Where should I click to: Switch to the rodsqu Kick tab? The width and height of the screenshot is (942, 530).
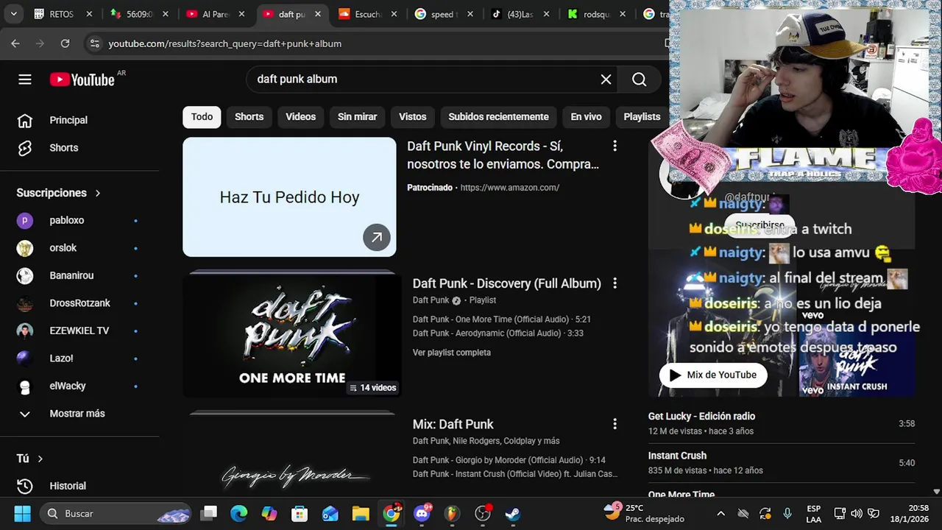(597, 14)
